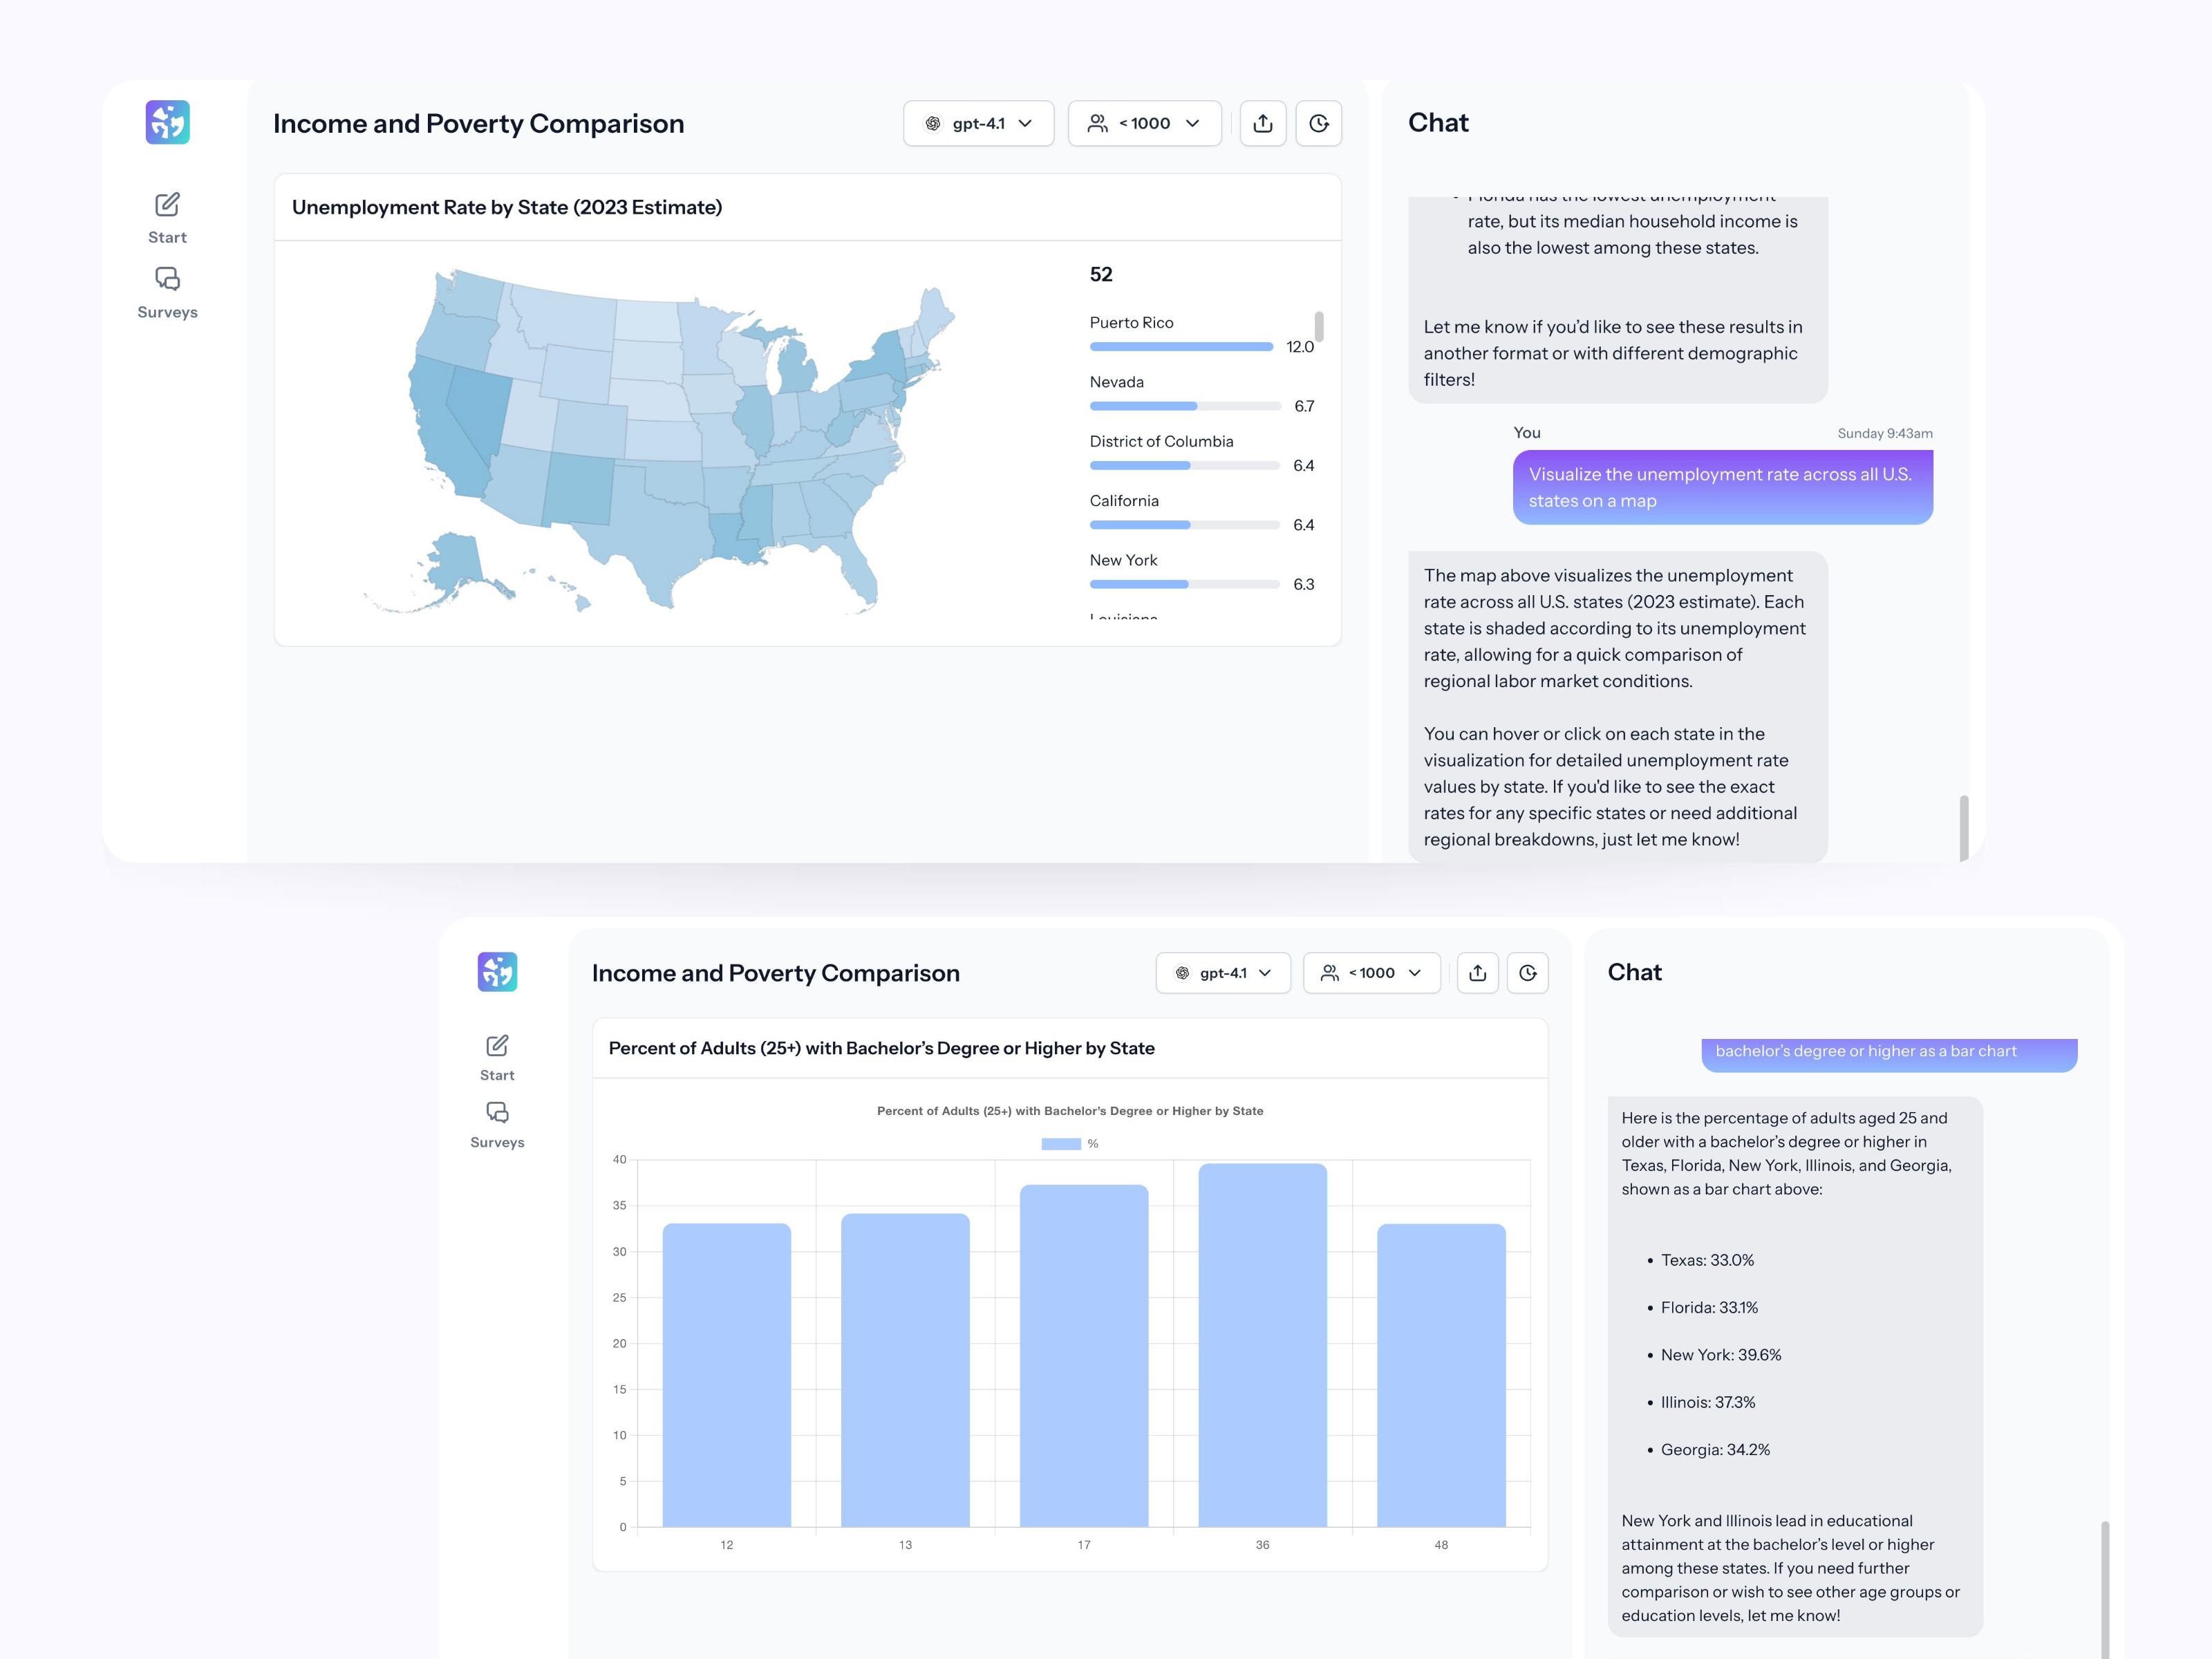Select the Start pencil icon in sidebar

(x=167, y=204)
